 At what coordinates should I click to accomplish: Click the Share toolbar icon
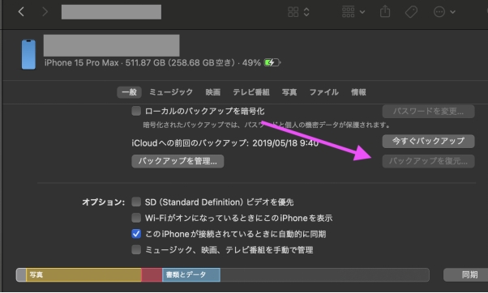tap(385, 11)
